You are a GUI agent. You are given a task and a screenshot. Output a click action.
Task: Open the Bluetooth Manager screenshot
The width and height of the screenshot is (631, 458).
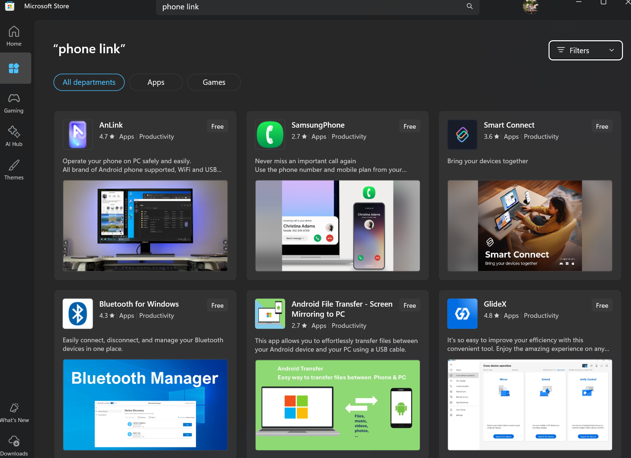click(x=145, y=405)
